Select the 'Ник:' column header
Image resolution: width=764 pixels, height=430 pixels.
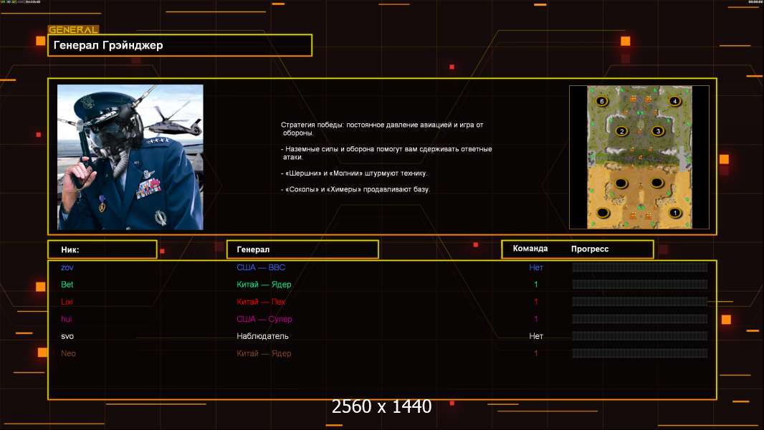pyautogui.click(x=102, y=249)
